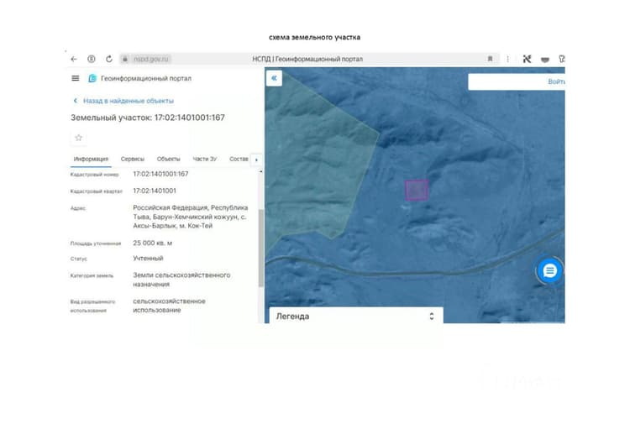This screenshot has height=445, width=630.
Task: Click the info panel vertical scrollbar
Action: (260, 248)
